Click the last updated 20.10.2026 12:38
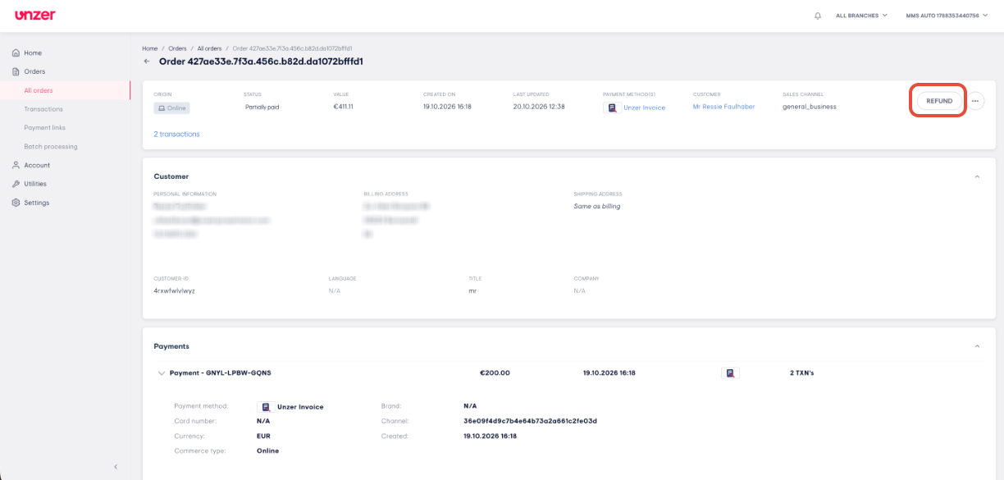 click(539, 107)
